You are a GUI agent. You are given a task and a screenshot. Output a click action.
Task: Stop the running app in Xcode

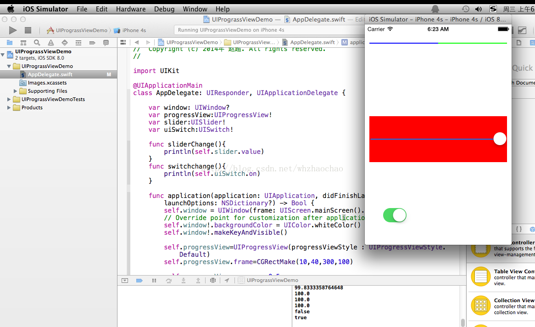28,30
